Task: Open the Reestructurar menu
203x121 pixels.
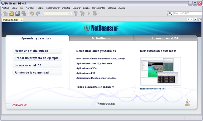Action: coord(53,8)
